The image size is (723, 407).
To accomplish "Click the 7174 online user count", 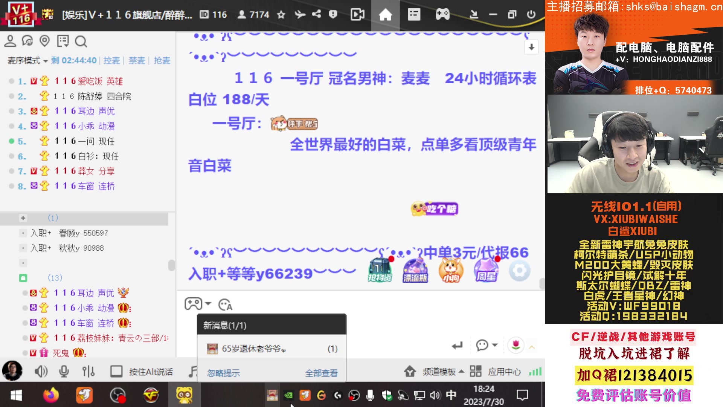I will coord(253,15).
